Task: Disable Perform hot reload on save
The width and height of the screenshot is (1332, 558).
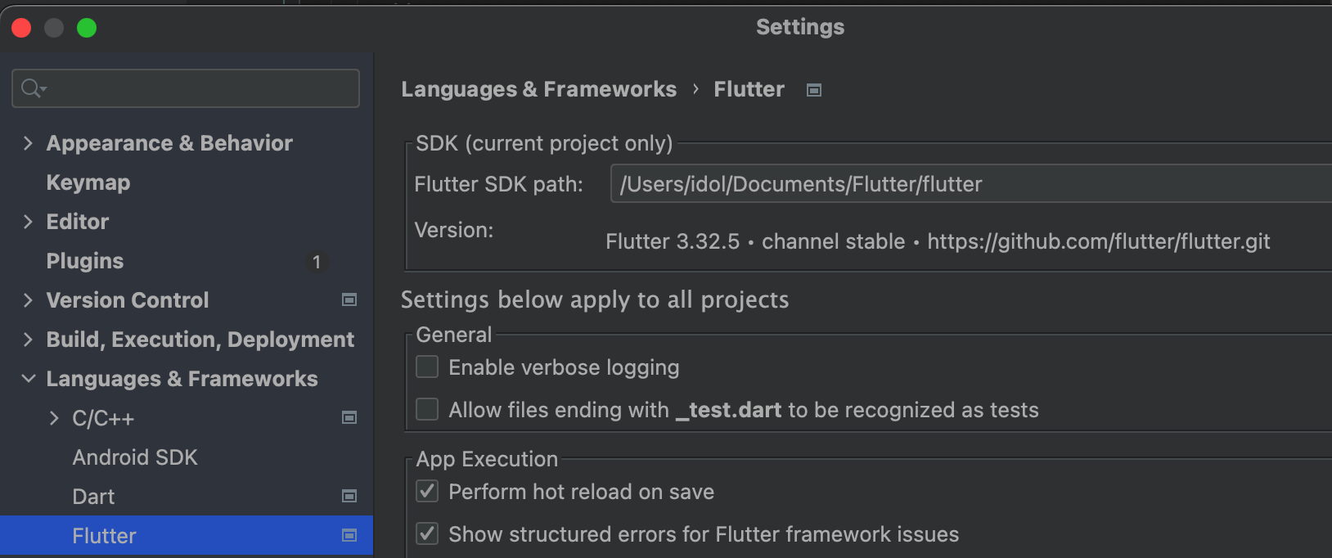Action: point(427,491)
